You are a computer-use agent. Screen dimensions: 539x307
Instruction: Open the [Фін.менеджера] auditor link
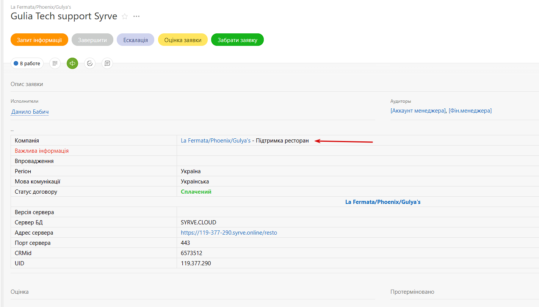(x=470, y=111)
